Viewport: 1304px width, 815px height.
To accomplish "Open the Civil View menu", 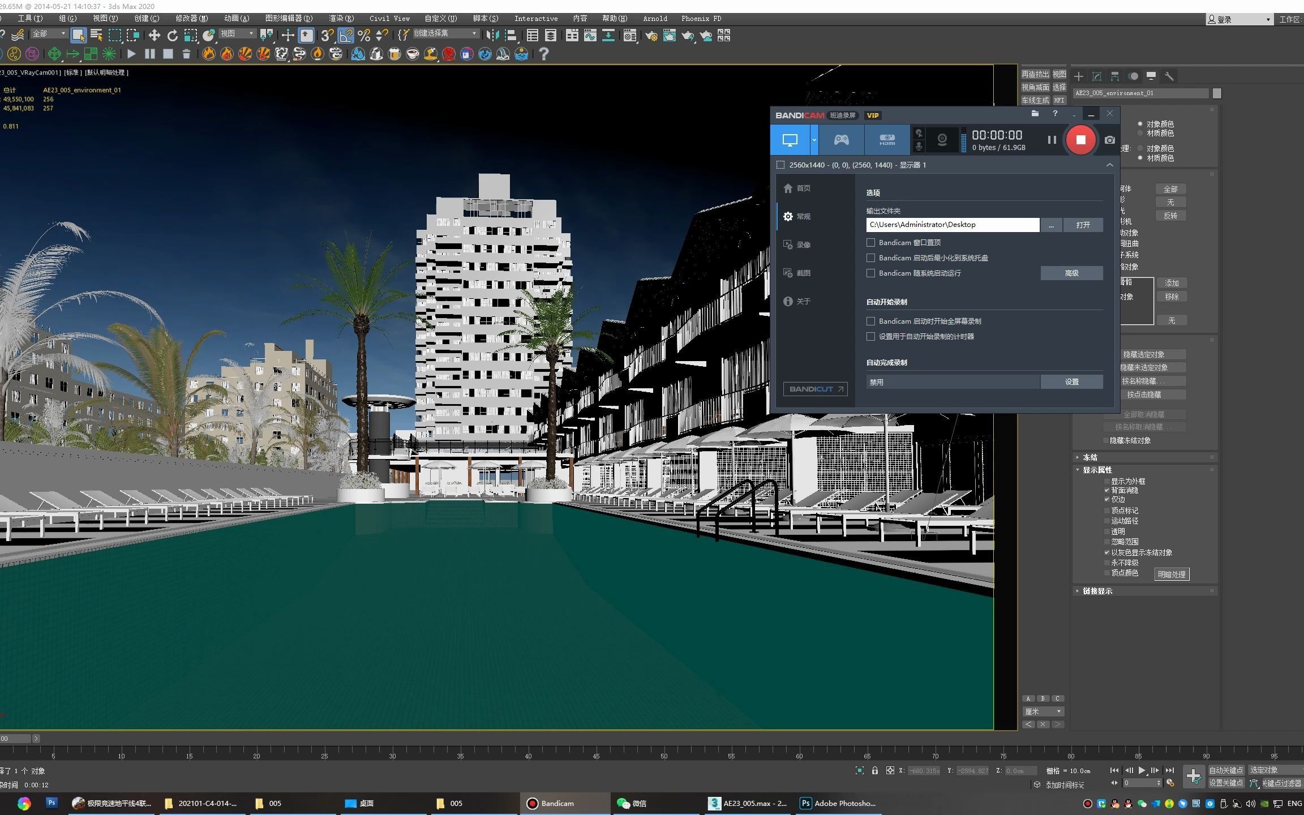I will pos(389,19).
